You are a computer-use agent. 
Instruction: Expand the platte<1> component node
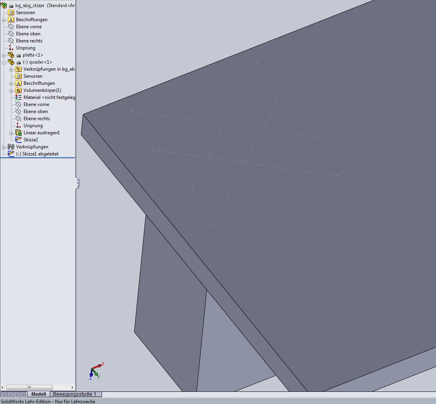click(x=4, y=55)
